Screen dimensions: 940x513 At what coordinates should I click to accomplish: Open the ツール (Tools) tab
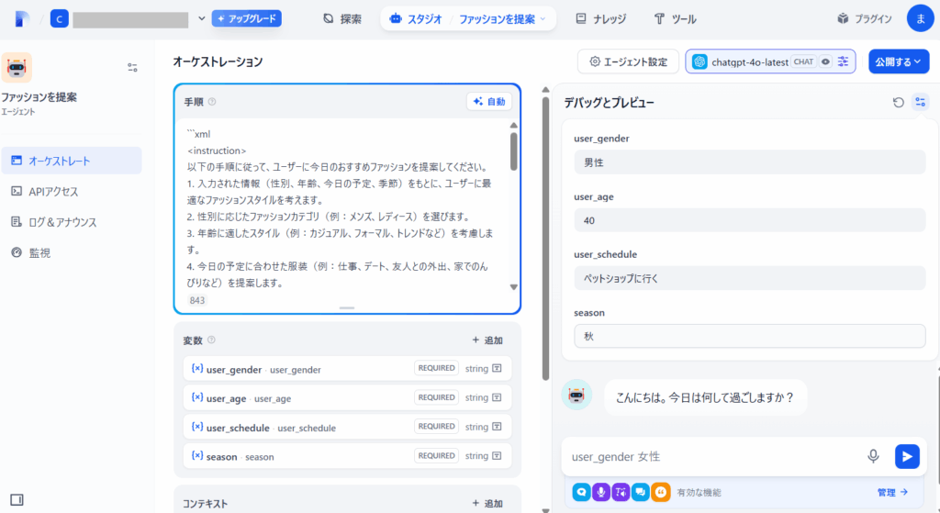pyautogui.click(x=675, y=19)
